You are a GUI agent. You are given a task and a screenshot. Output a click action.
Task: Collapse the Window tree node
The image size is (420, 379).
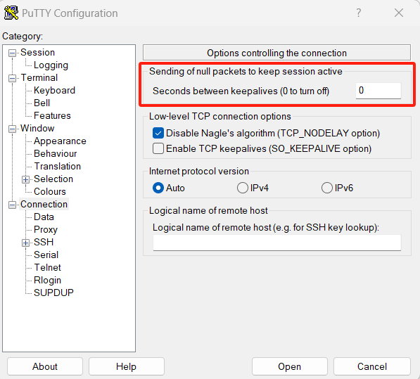[x=12, y=129]
